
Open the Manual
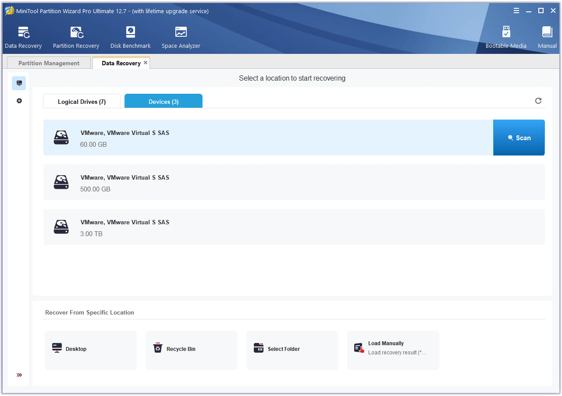pos(547,38)
